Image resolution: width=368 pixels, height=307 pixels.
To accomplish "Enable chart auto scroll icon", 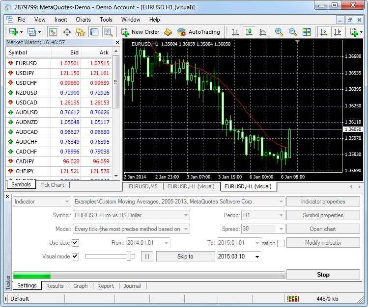I will point(324,32).
